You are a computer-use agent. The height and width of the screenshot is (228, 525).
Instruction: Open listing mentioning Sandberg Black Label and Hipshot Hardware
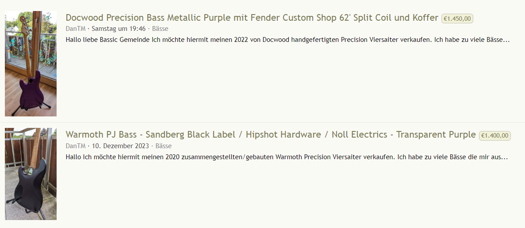click(271, 135)
